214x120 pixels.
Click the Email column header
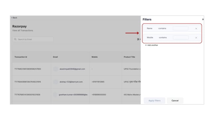tap(55, 57)
